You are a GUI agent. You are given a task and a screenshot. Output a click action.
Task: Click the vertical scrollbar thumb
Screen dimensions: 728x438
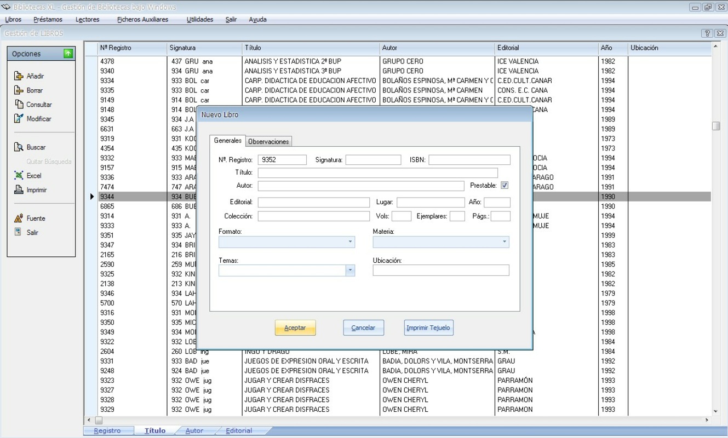[x=716, y=126]
